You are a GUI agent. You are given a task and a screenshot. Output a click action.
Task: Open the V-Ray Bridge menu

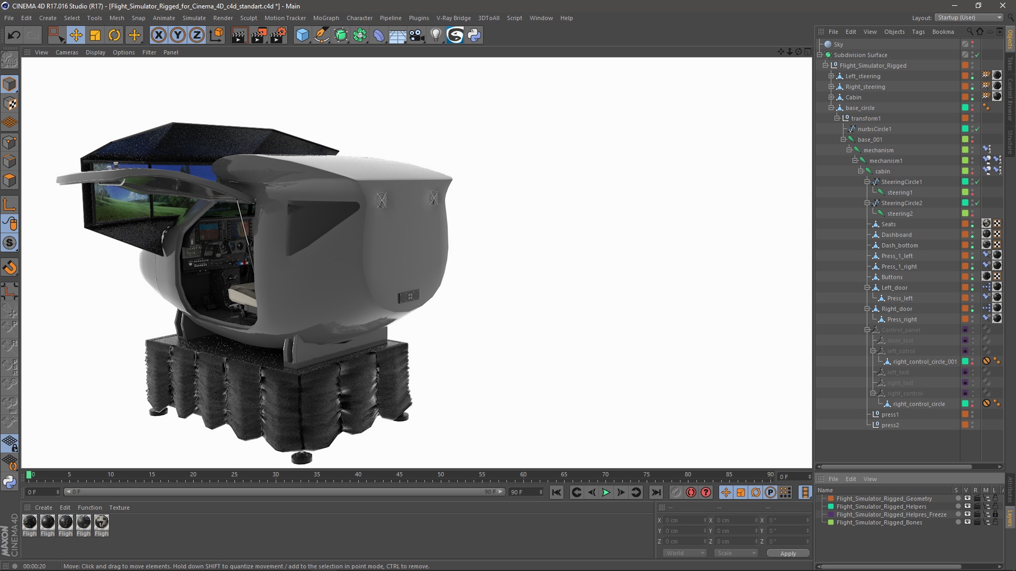pyautogui.click(x=453, y=18)
